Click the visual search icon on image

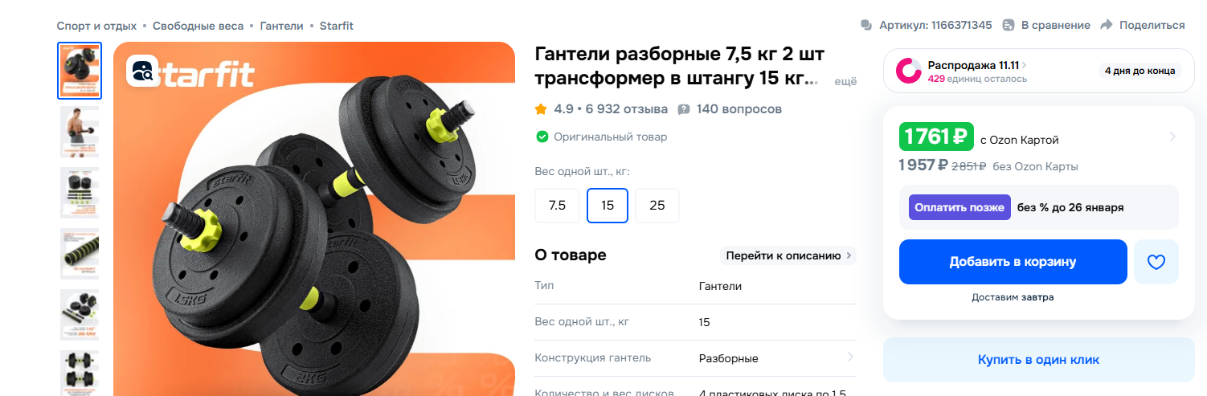pos(144,71)
